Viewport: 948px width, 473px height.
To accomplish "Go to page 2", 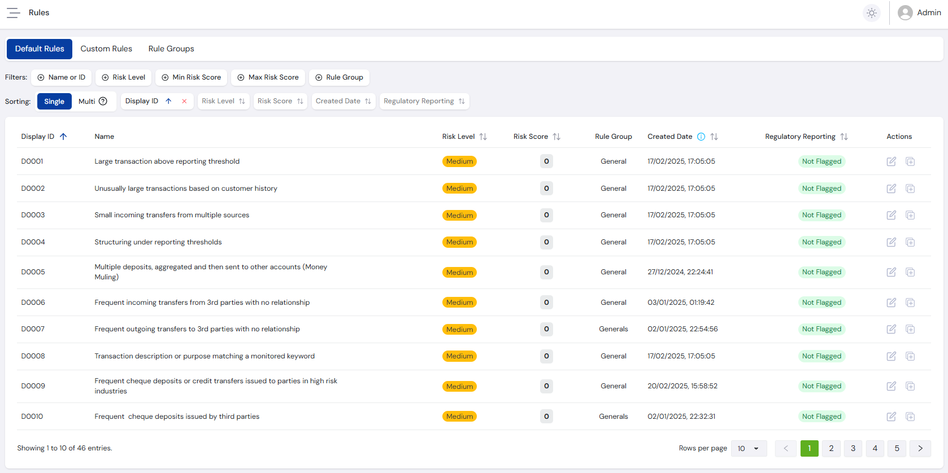I will [x=831, y=449].
